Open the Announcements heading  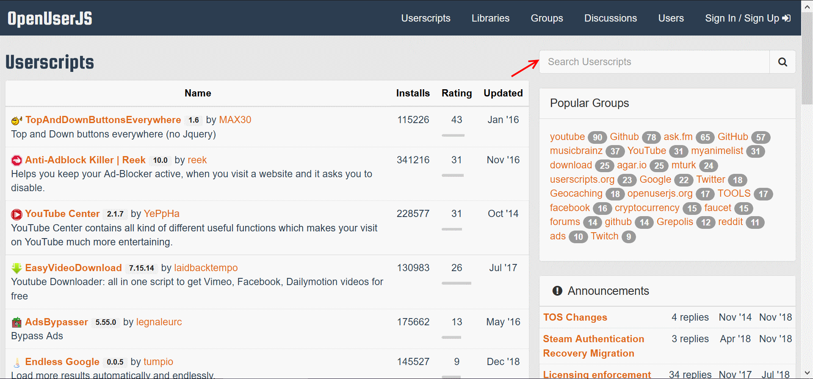tap(608, 291)
